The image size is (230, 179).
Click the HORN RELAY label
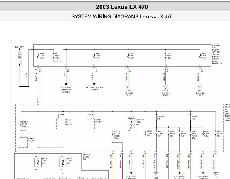click(31, 140)
